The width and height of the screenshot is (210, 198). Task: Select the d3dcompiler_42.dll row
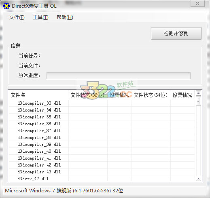pos(102,165)
